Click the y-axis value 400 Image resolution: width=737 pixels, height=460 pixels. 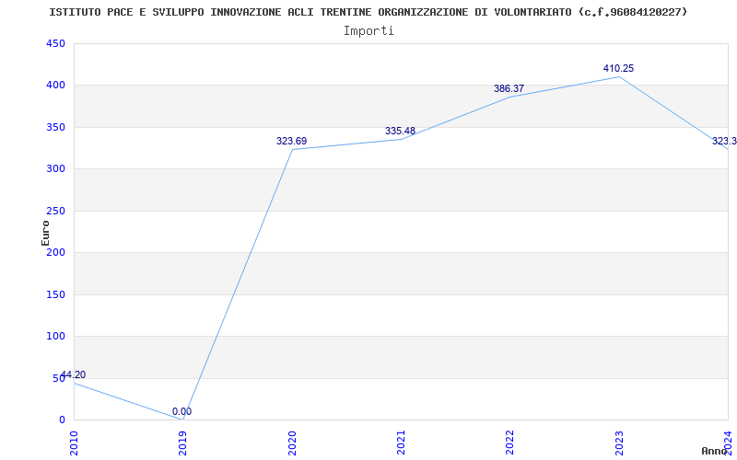55,86
